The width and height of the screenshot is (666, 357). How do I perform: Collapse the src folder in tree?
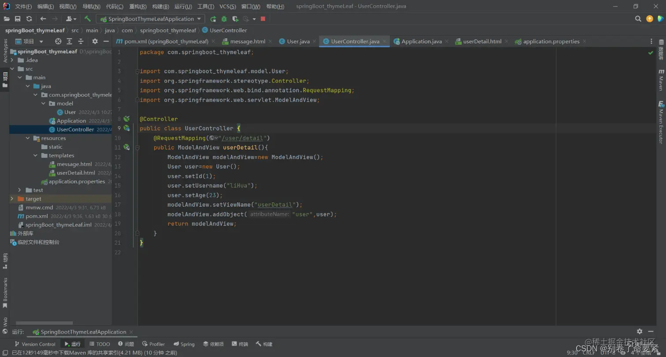point(12,69)
